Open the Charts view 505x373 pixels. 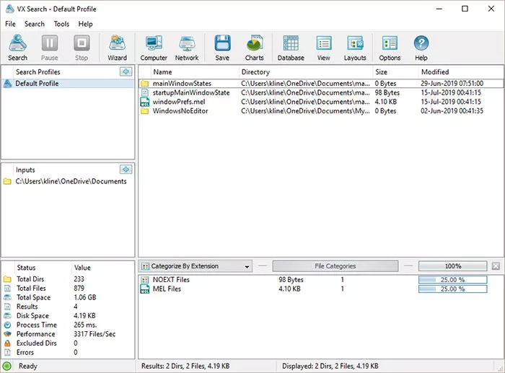[x=254, y=48]
